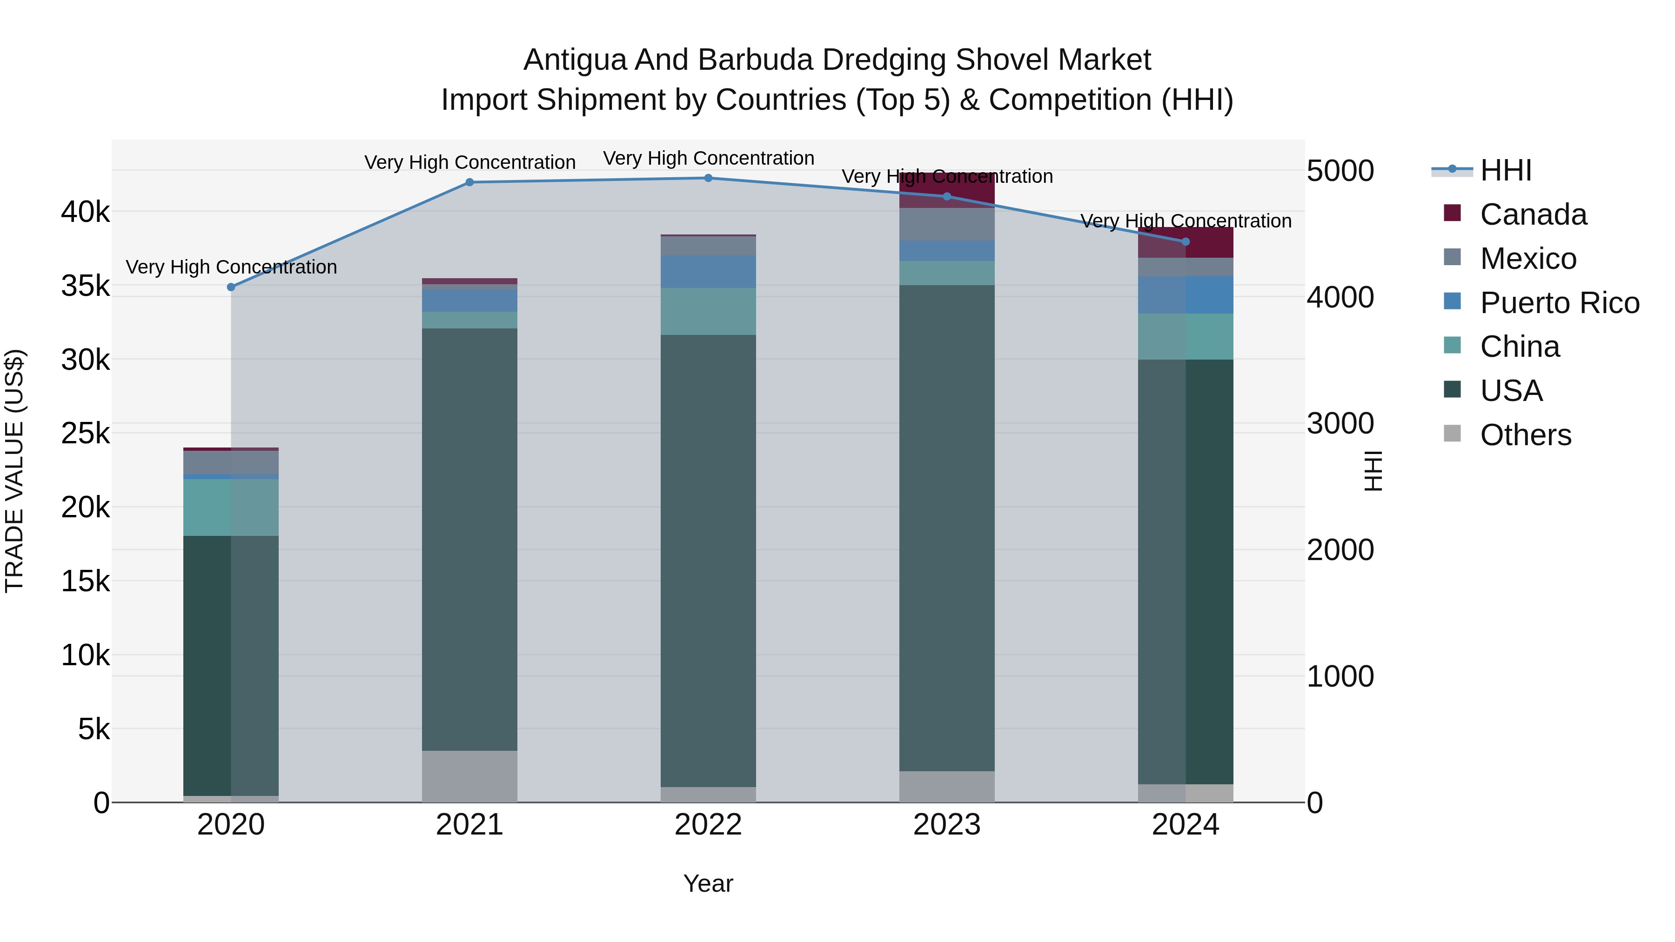Click the Very High Concentration label above 2024
Screen dimensions: 1675x942
tap(1186, 221)
